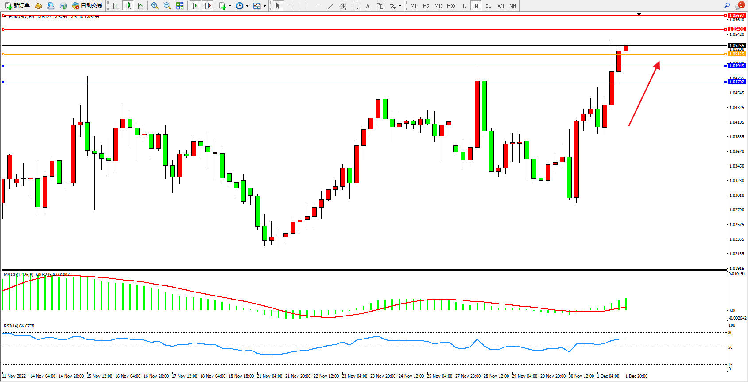Switch chart to bar chart mode
This screenshot has height=382, width=748.
coord(116,6)
